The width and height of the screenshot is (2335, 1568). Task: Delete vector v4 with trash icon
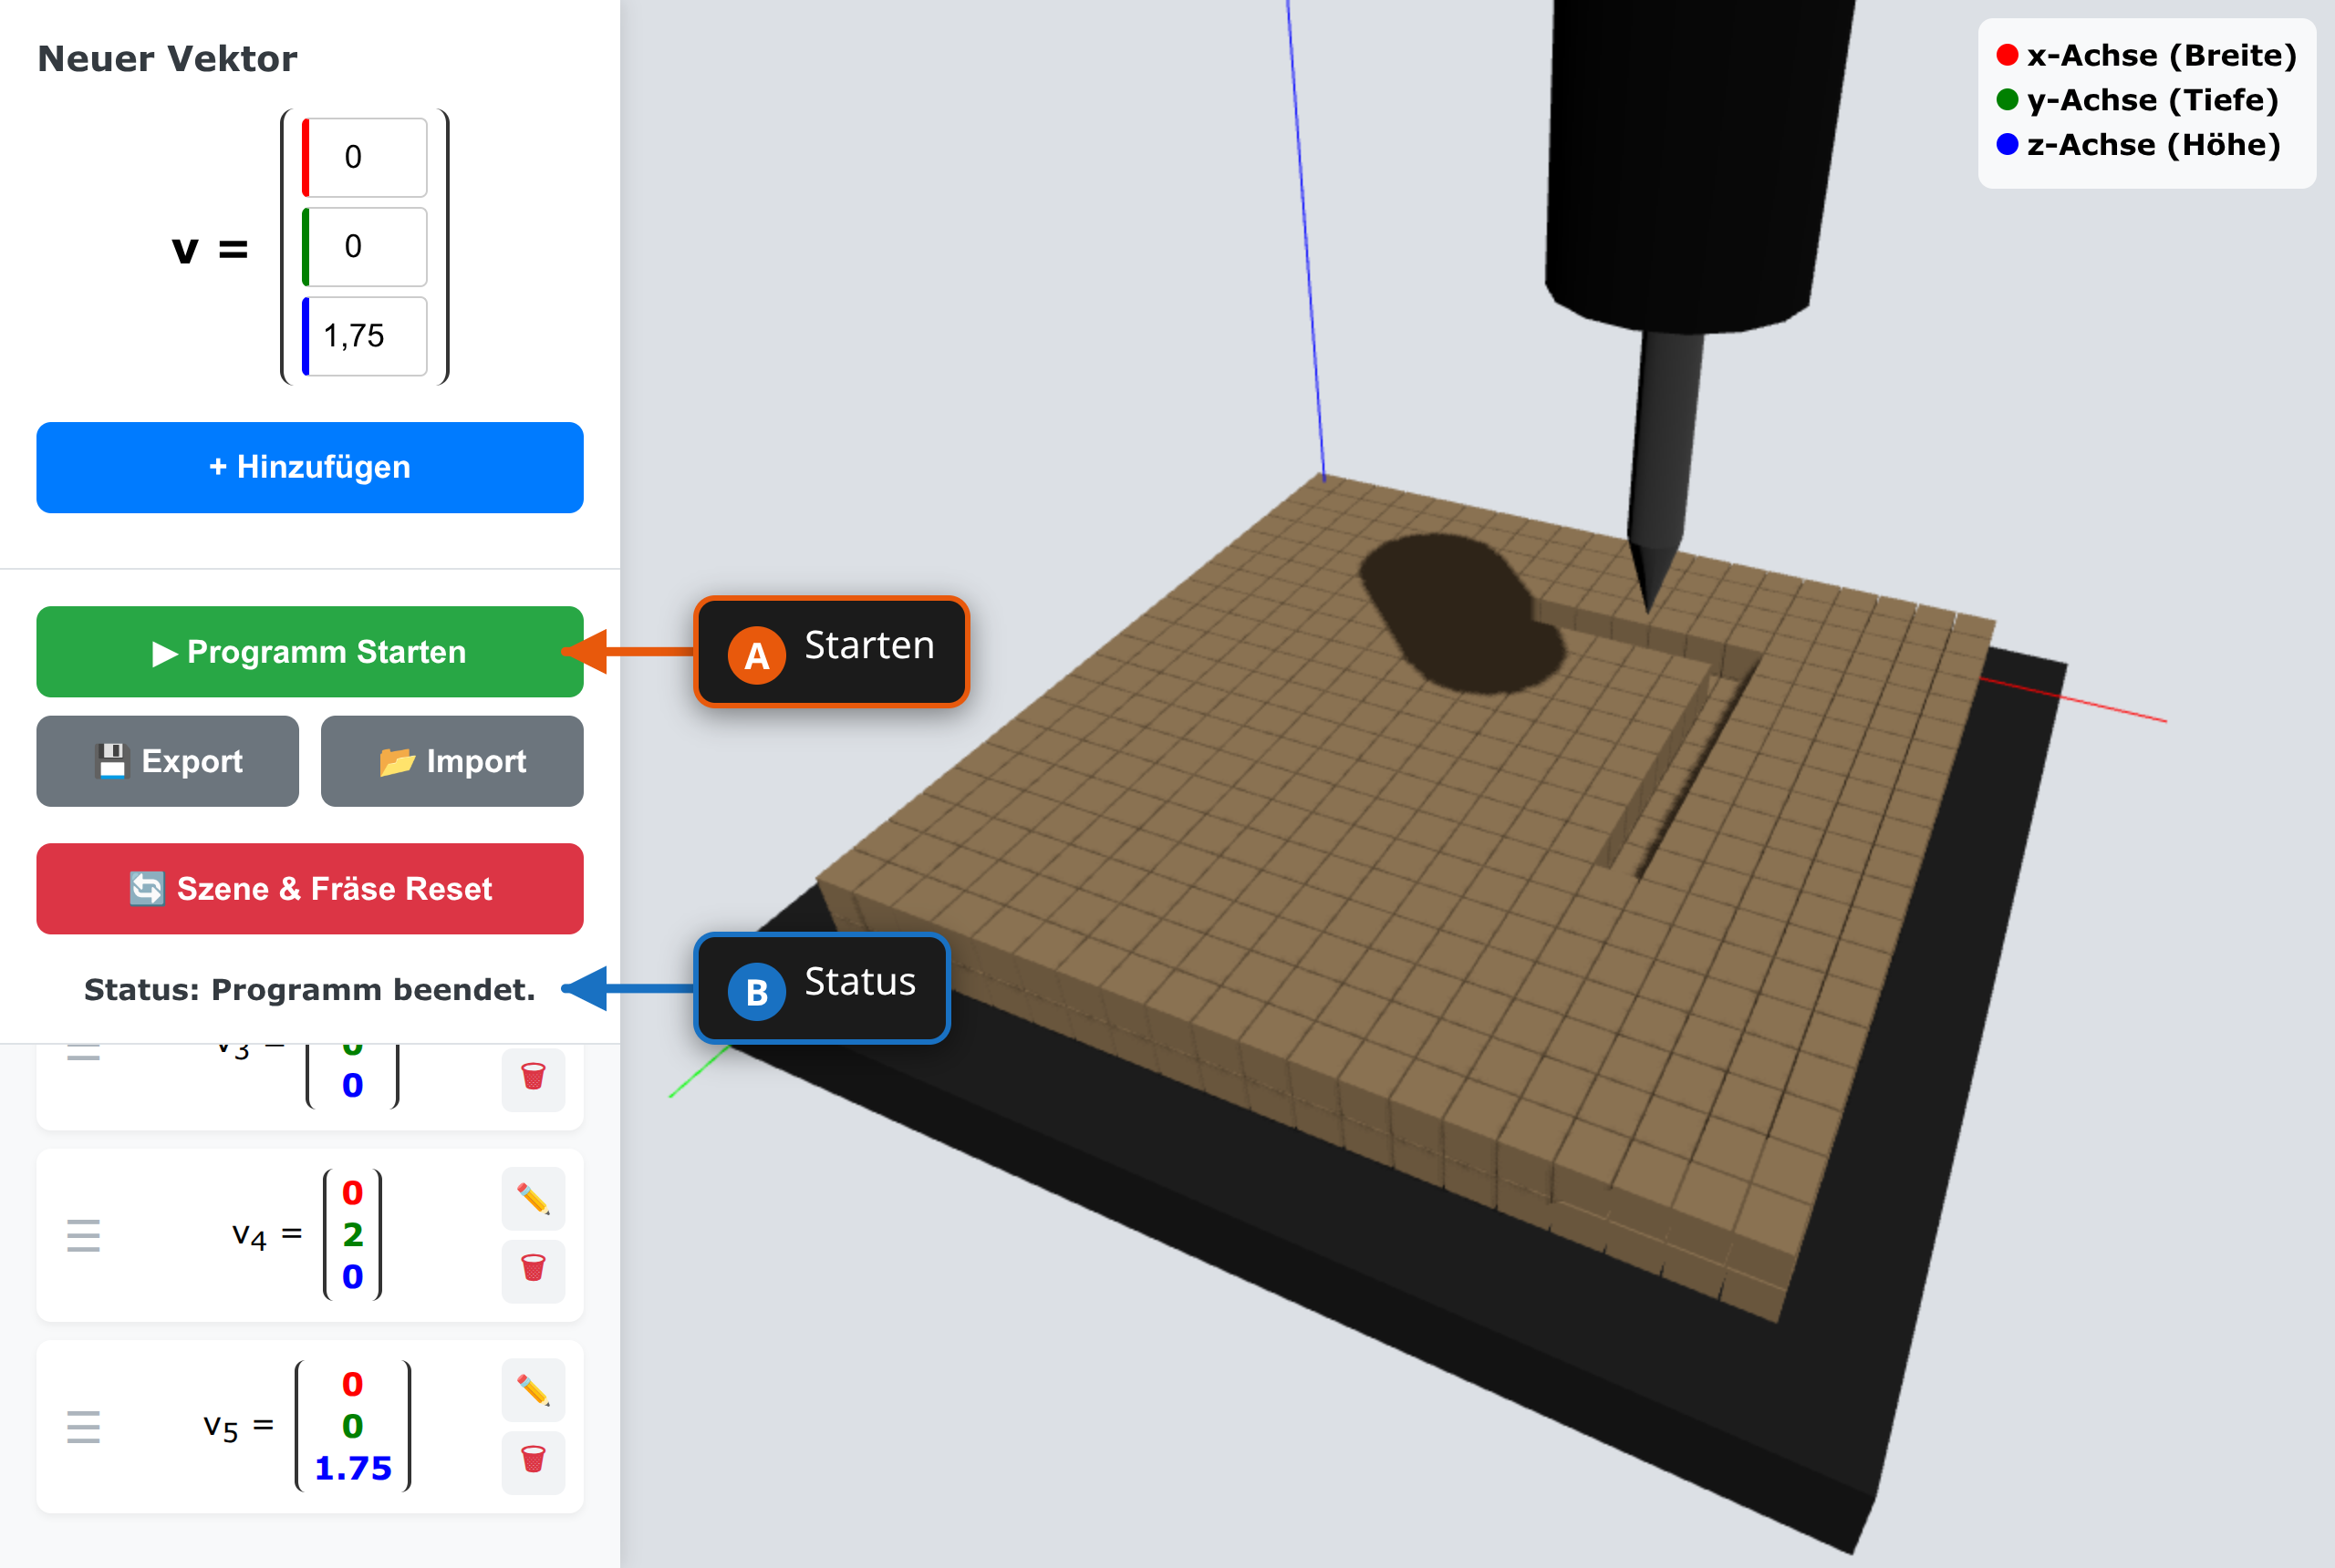pyautogui.click(x=534, y=1270)
